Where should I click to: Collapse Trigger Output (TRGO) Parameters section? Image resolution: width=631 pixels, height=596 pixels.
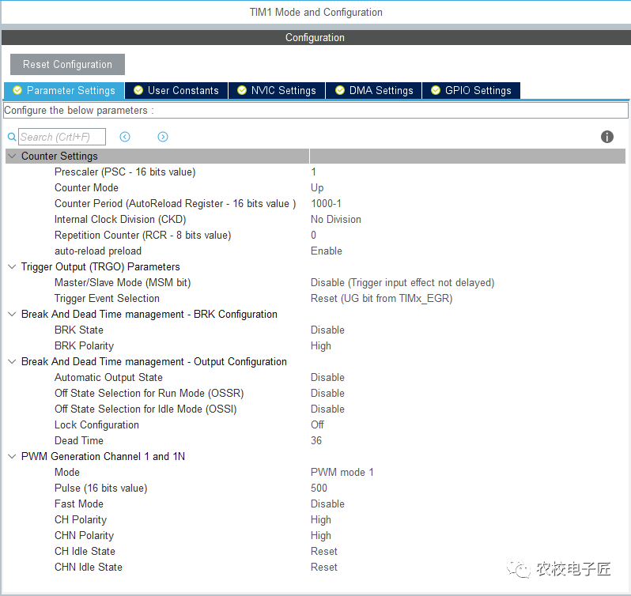click(x=13, y=266)
